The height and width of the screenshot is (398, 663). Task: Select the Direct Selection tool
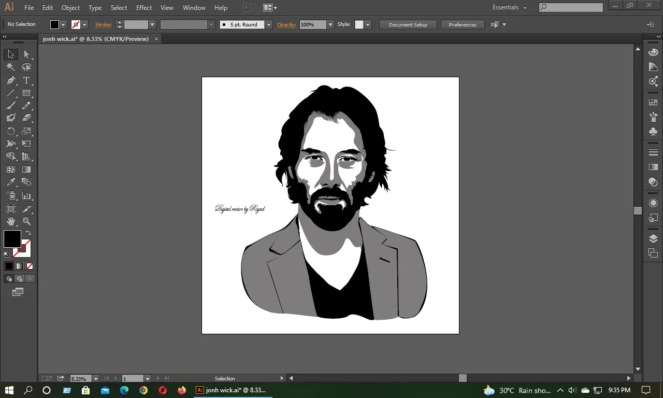coord(26,54)
